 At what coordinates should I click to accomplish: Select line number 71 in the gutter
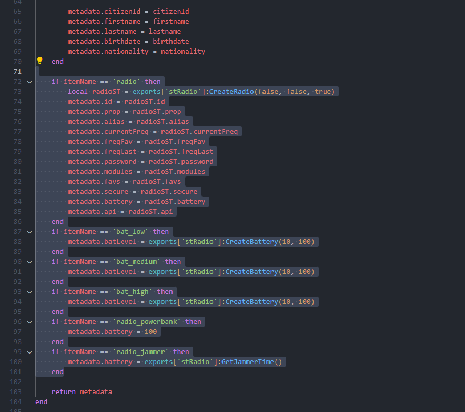(17, 71)
